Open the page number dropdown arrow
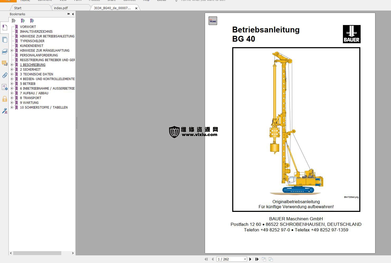 (x=245, y=259)
